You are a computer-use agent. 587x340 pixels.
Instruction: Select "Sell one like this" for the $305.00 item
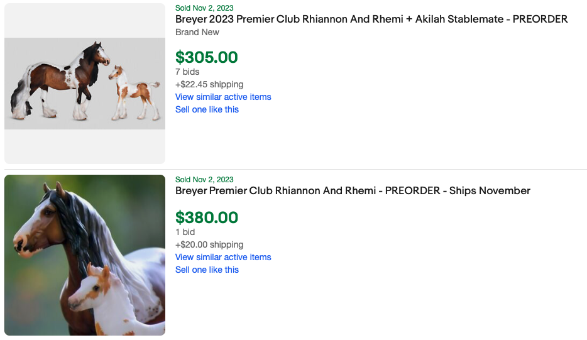coord(207,109)
